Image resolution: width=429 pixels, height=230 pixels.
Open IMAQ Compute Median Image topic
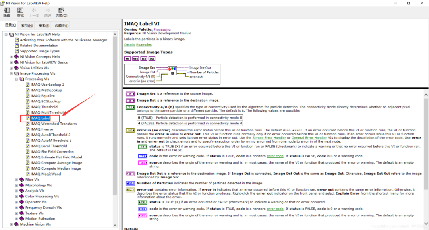coord(56,168)
